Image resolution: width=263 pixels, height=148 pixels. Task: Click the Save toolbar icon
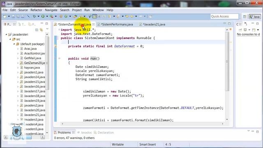tap(13, 16)
